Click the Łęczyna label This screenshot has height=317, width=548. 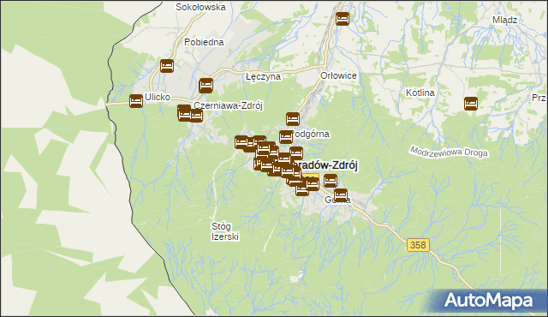263,76
